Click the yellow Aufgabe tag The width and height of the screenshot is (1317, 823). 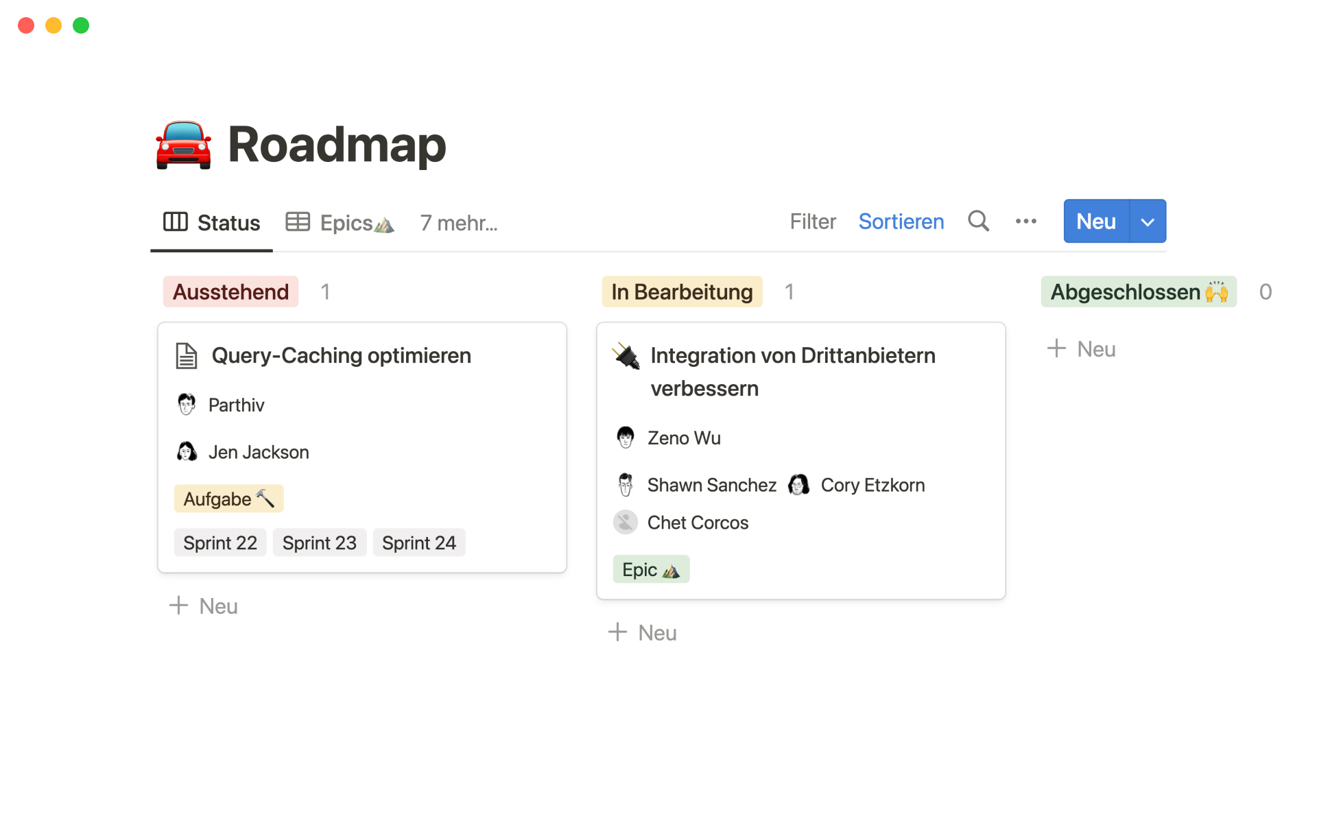pyautogui.click(x=228, y=499)
